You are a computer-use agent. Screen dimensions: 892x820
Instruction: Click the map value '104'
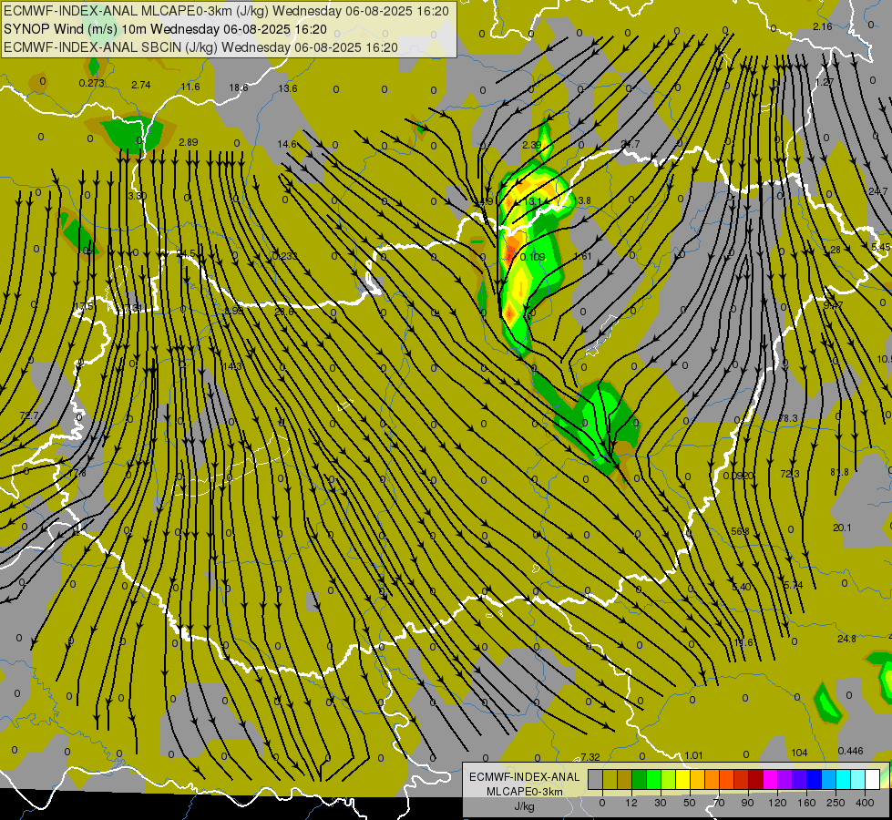[799, 753]
